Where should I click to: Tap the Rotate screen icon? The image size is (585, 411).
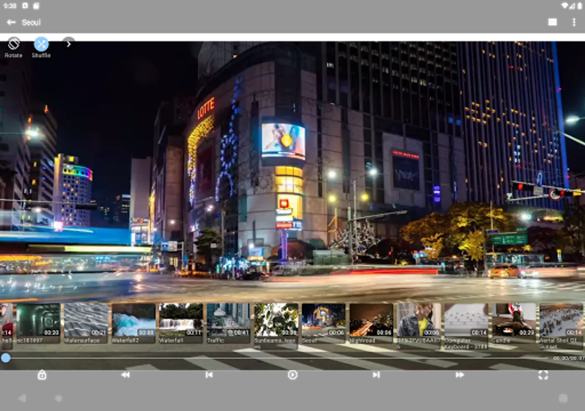[14, 44]
